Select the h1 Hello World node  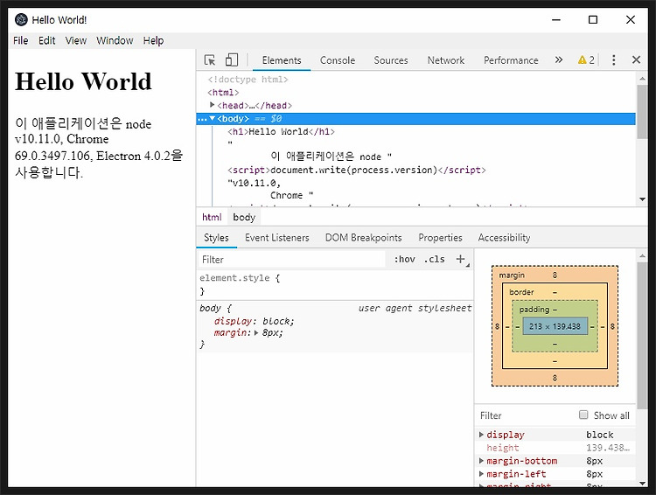281,132
